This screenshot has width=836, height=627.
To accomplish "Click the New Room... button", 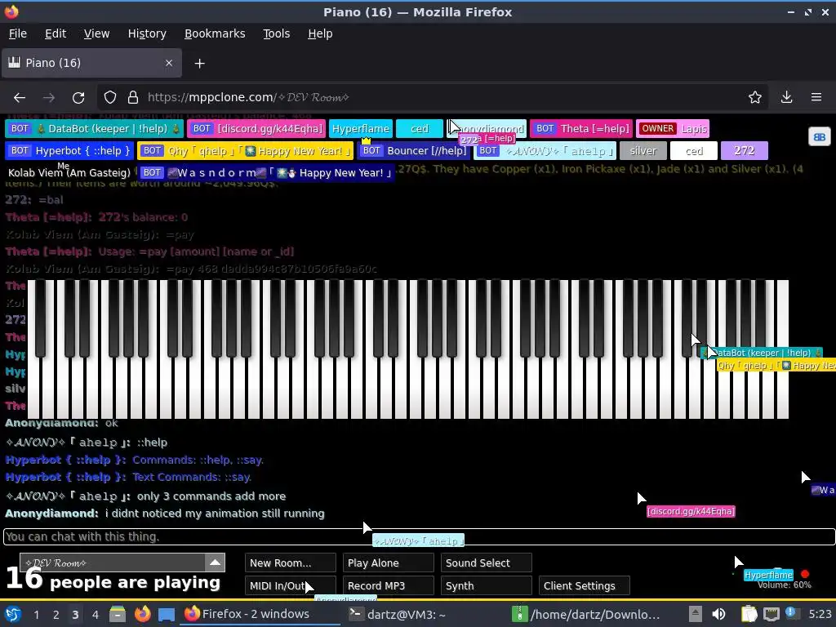I will pos(290,563).
